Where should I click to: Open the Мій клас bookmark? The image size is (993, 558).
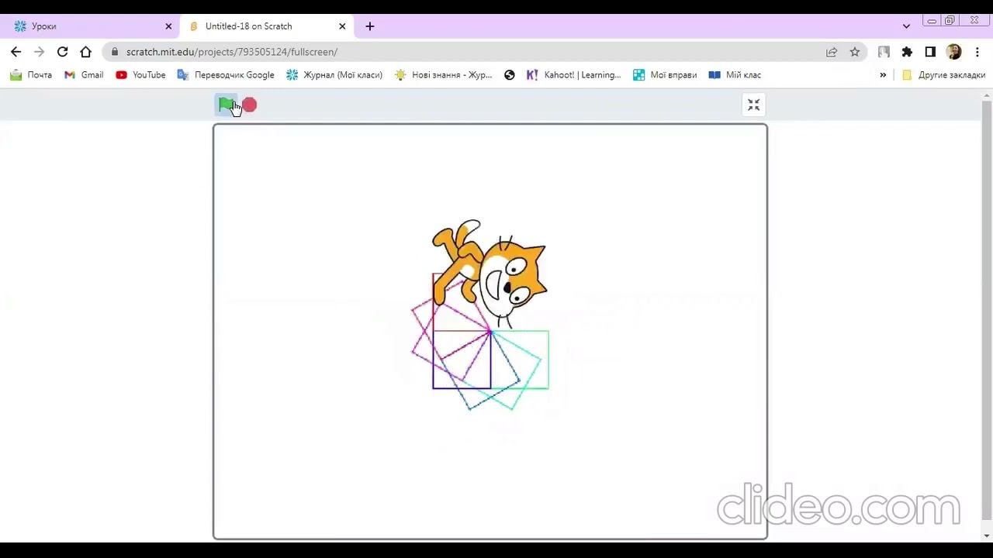(735, 75)
